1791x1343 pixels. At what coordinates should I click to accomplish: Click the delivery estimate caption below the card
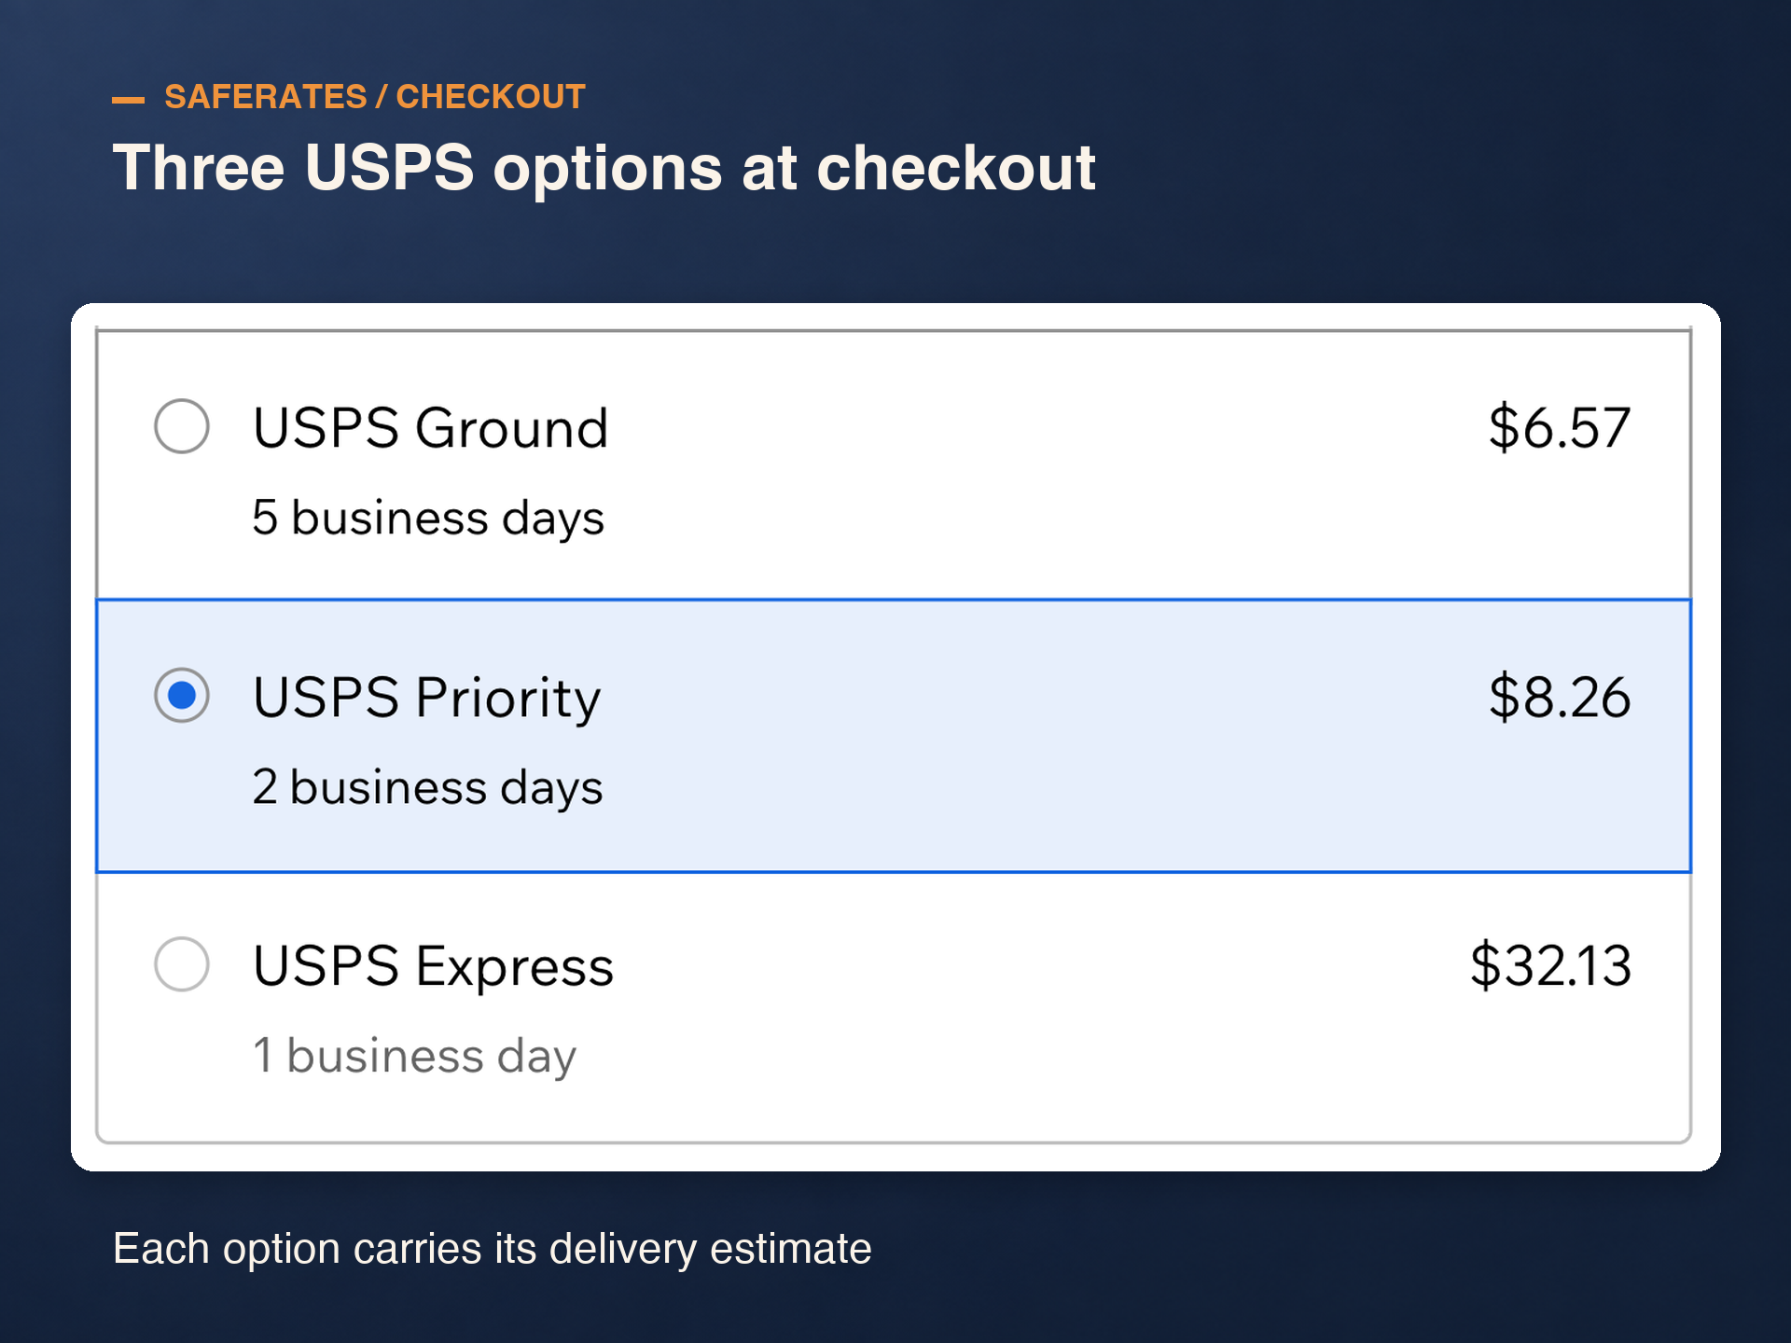pos(493,1250)
